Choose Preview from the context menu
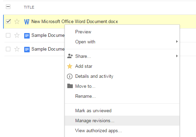196x137 pixels. point(122,32)
